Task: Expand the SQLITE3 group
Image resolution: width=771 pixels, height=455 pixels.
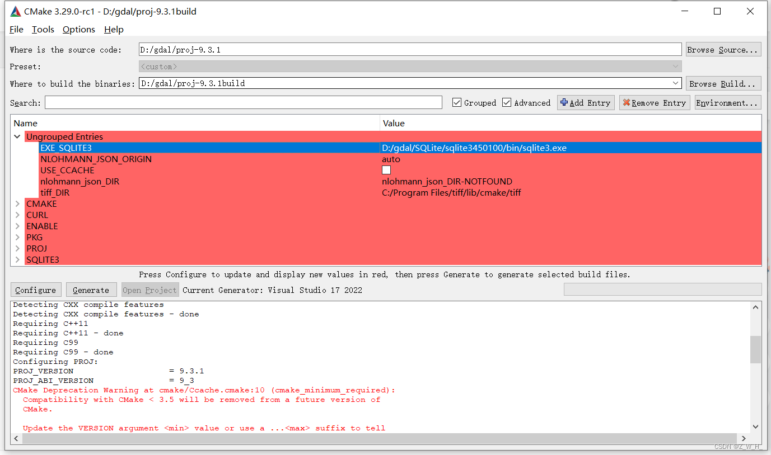Action: coord(18,259)
